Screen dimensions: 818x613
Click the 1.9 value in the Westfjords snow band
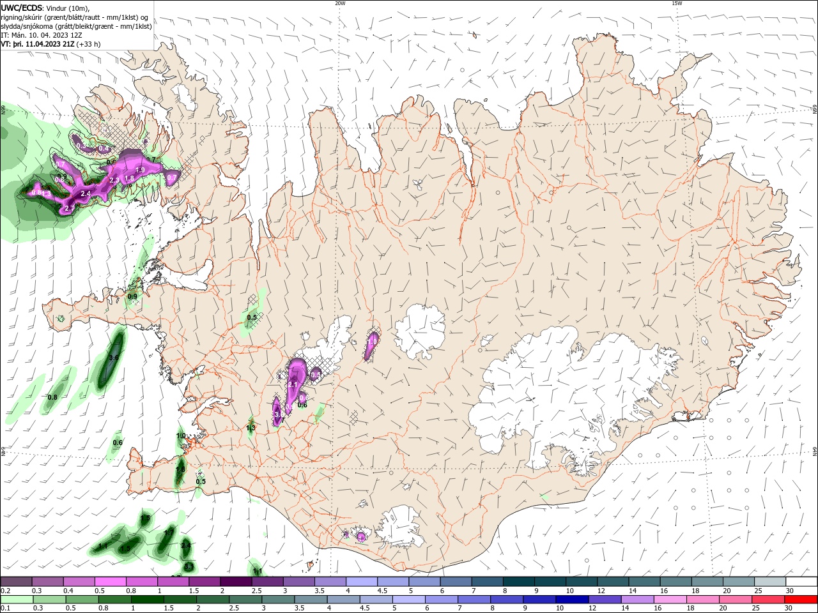pos(141,170)
